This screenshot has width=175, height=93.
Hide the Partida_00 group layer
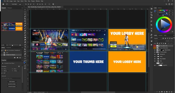click(155, 54)
